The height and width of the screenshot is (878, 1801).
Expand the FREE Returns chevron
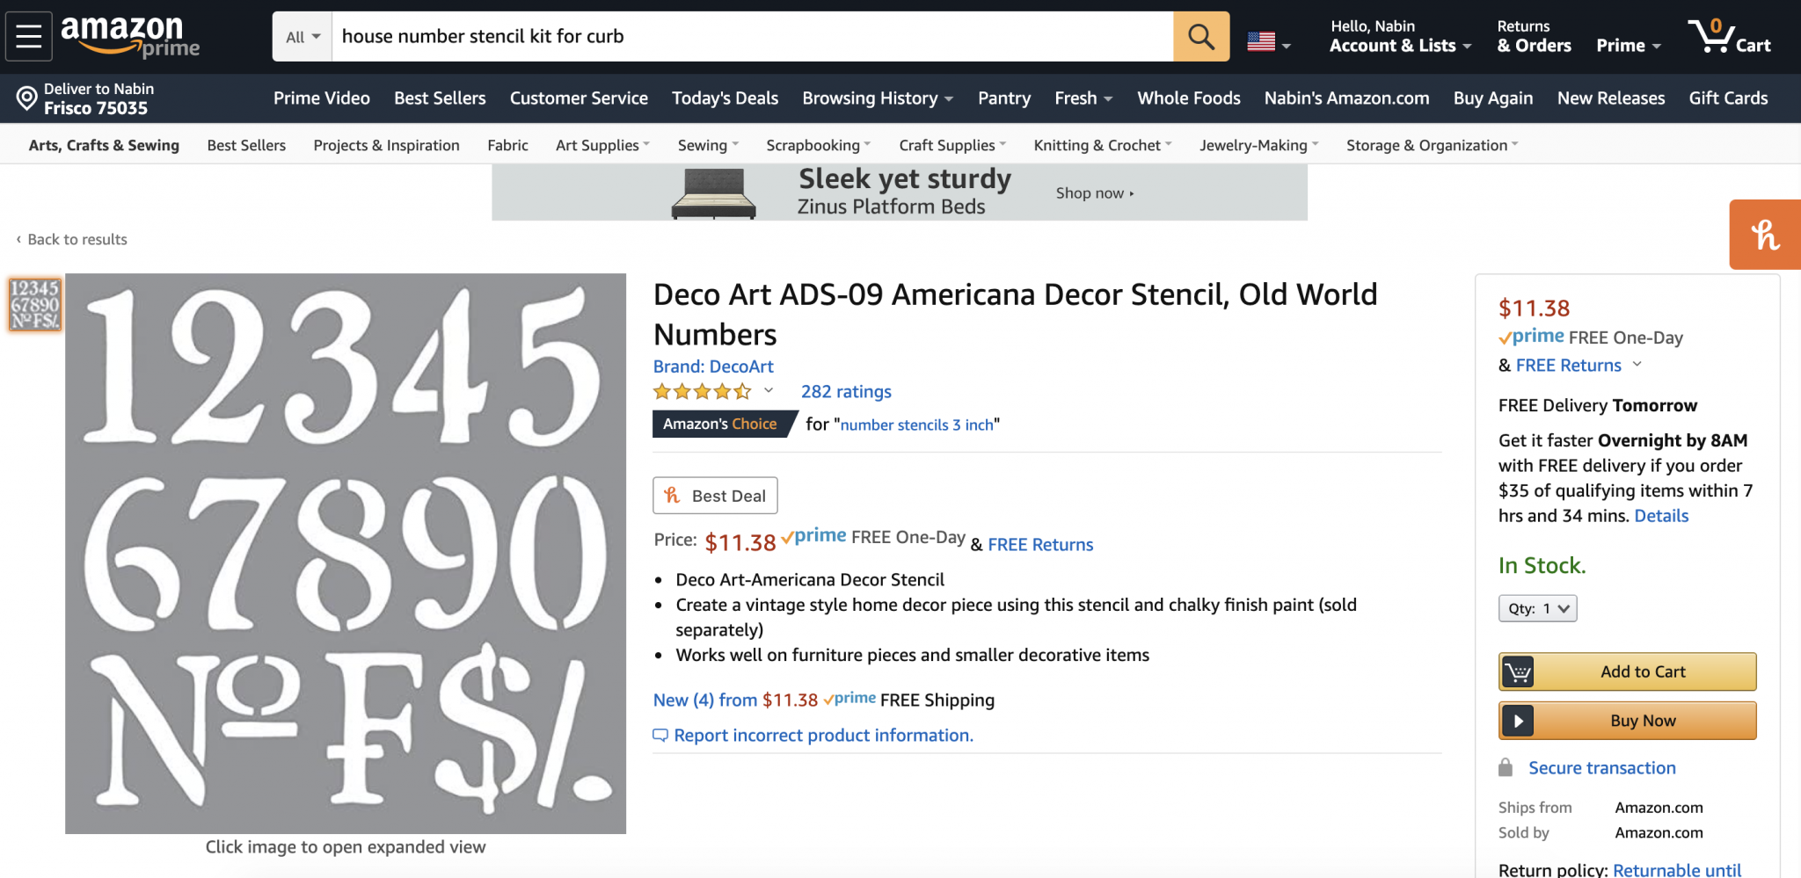pyautogui.click(x=1637, y=365)
